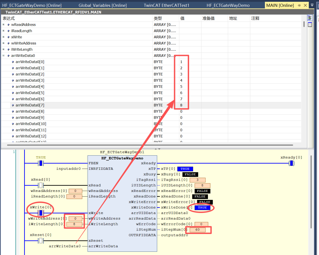Click the TRUE contact on FBEN input
Screen dimensions: 319x255
click(41, 163)
